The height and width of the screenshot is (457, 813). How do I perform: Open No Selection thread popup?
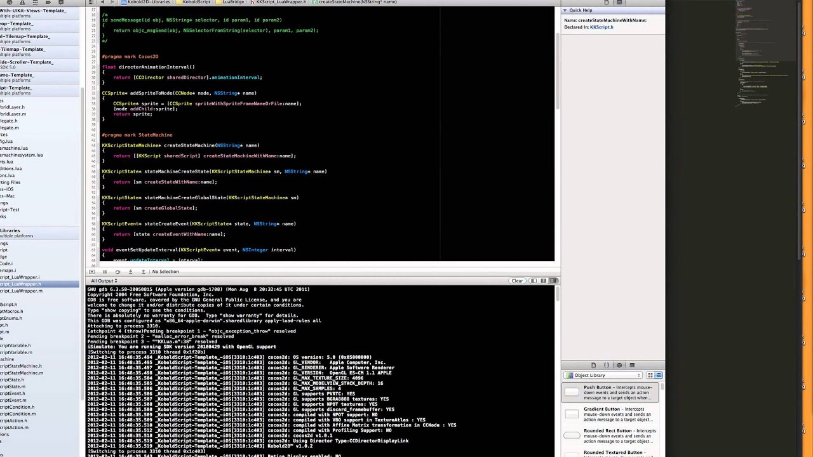(165, 272)
